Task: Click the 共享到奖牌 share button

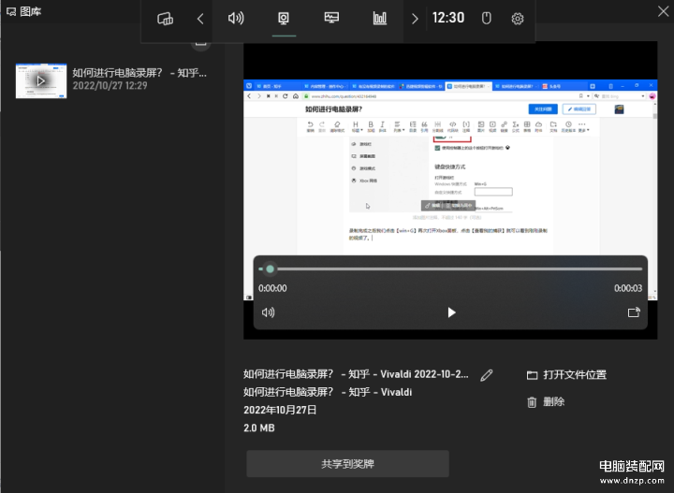Action: tap(347, 463)
